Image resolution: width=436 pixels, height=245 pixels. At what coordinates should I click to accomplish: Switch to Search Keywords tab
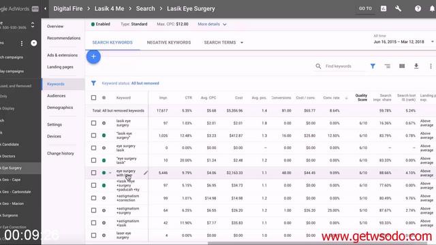[x=112, y=42]
